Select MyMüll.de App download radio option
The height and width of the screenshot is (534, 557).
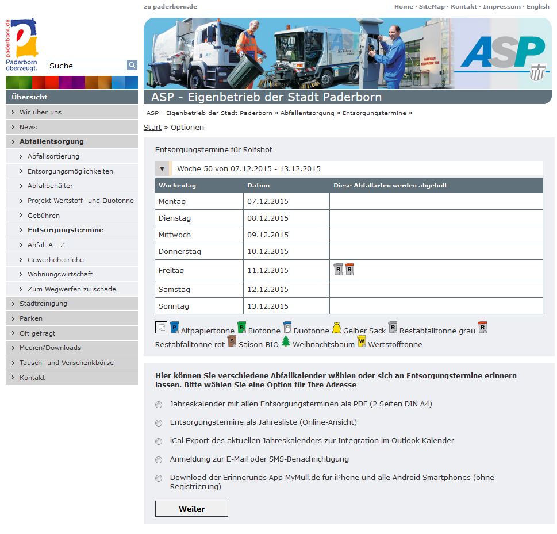tap(159, 479)
